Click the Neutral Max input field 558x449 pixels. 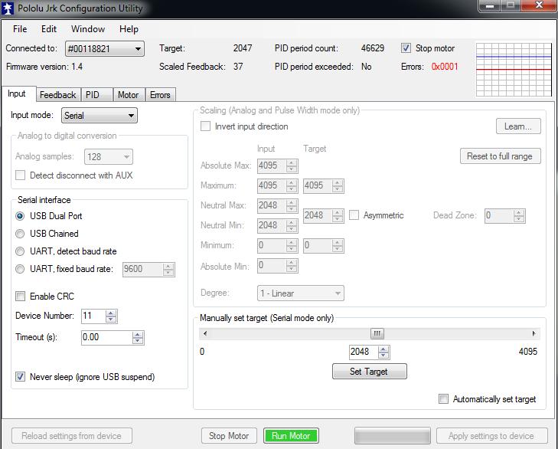pyautogui.click(x=272, y=205)
